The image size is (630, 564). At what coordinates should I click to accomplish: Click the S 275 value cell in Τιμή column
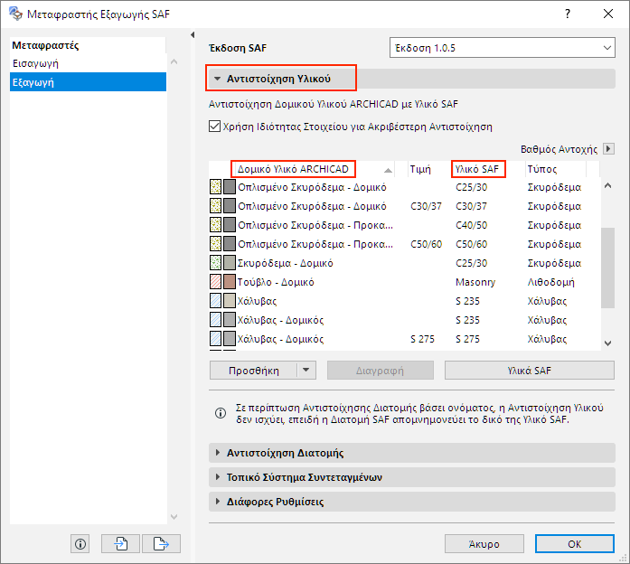coord(422,339)
